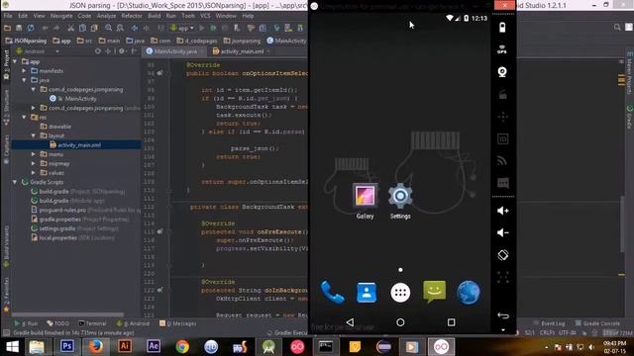Open Genymotion camera widget
The width and height of the screenshot is (634, 356).
tap(502, 72)
